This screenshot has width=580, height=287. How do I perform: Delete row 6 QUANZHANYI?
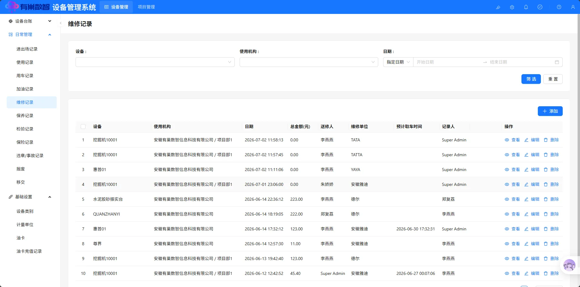pos(551,214)
